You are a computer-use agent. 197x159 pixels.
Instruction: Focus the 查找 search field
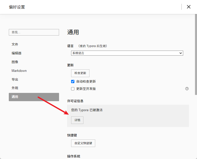34,32
